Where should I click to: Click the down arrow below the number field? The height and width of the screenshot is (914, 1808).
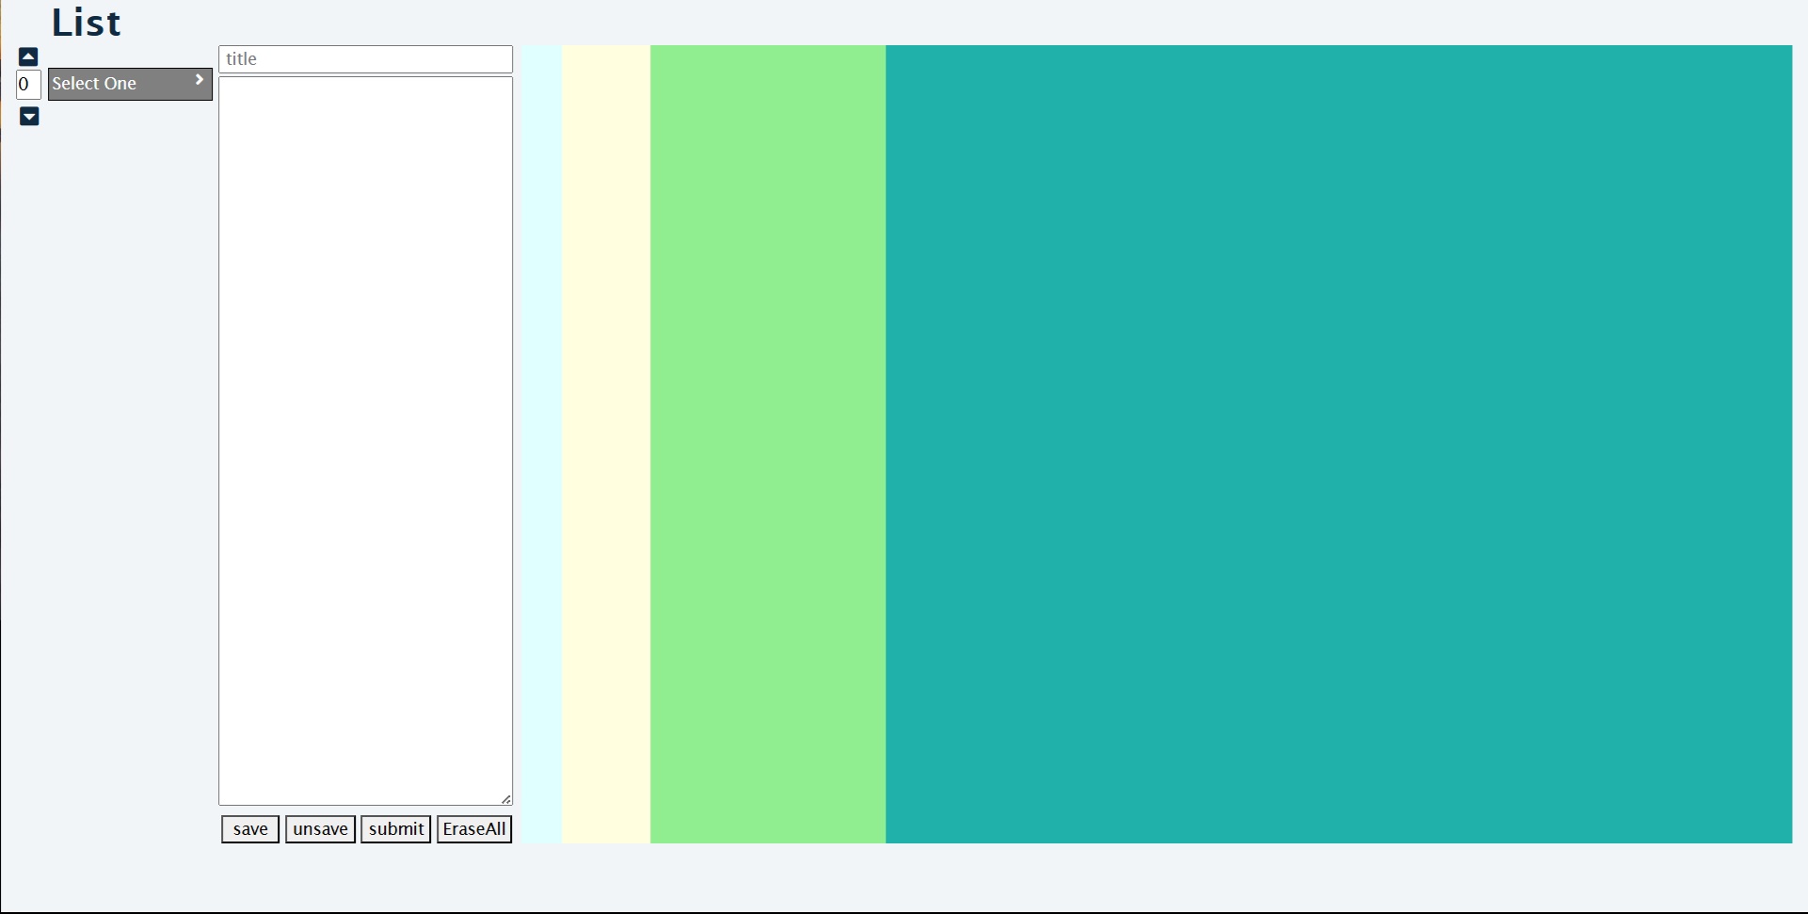pos(29,117)
